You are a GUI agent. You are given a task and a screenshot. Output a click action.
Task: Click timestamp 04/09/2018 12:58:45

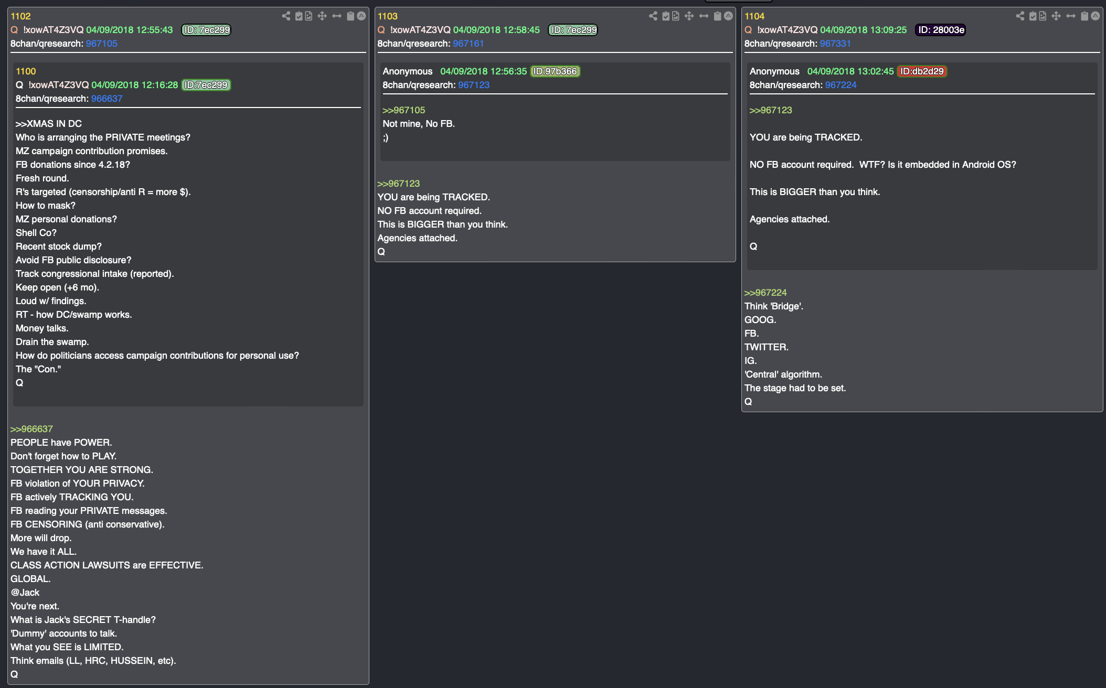tap(496, 30)
